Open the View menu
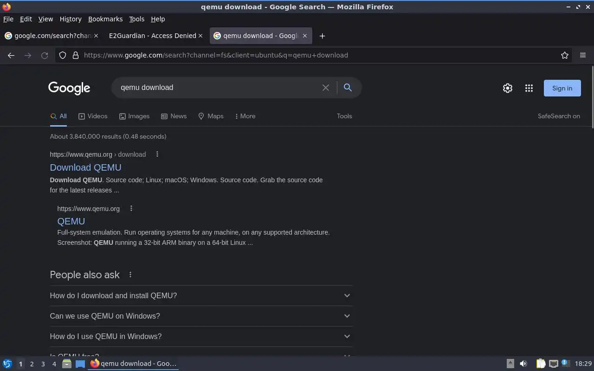 45,19
